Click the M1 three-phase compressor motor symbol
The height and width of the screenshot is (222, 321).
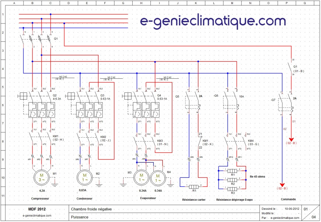42,178
